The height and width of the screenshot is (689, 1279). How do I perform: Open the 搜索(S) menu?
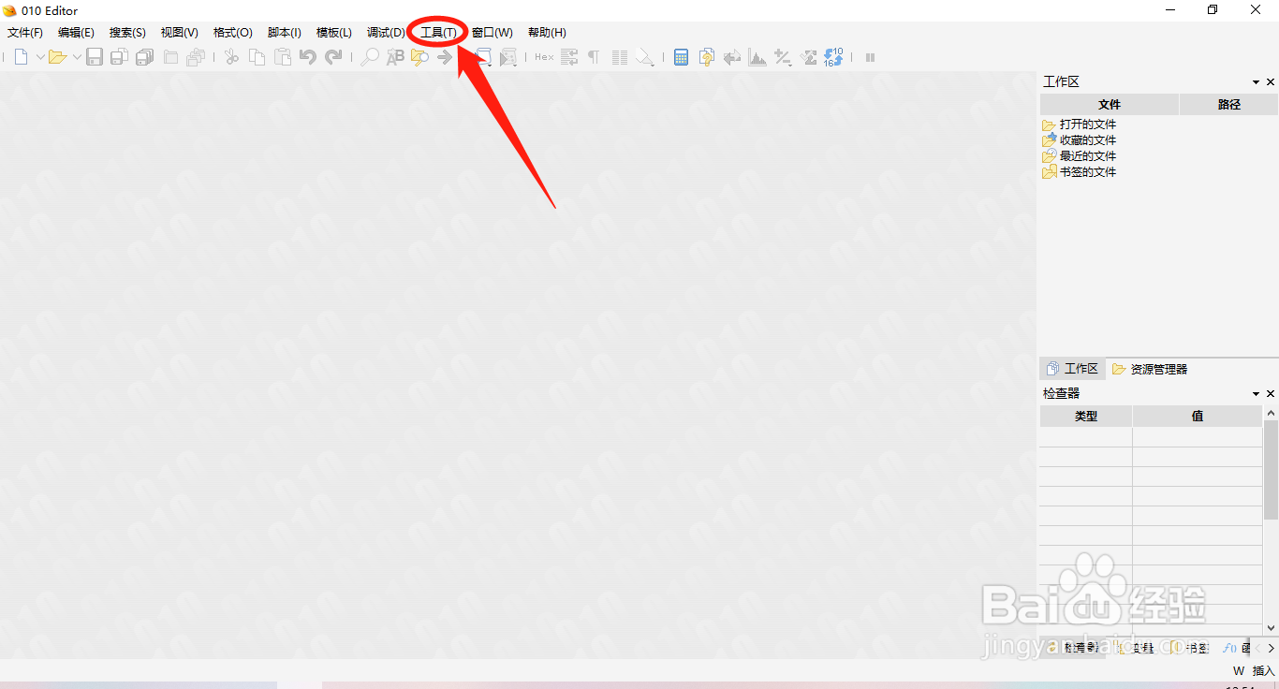tap(127, 32)
